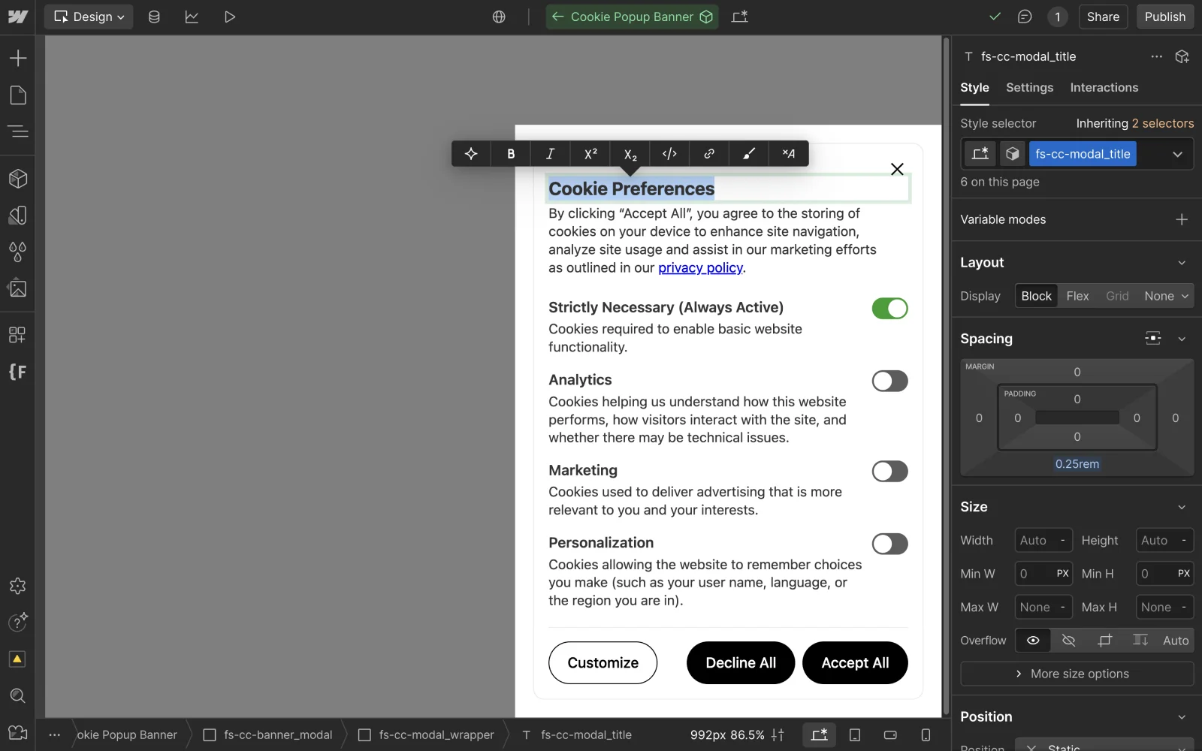The height and width of the screenshot is (751, 1202).
Task: Expand More size options
Action: pos(1077,674)
